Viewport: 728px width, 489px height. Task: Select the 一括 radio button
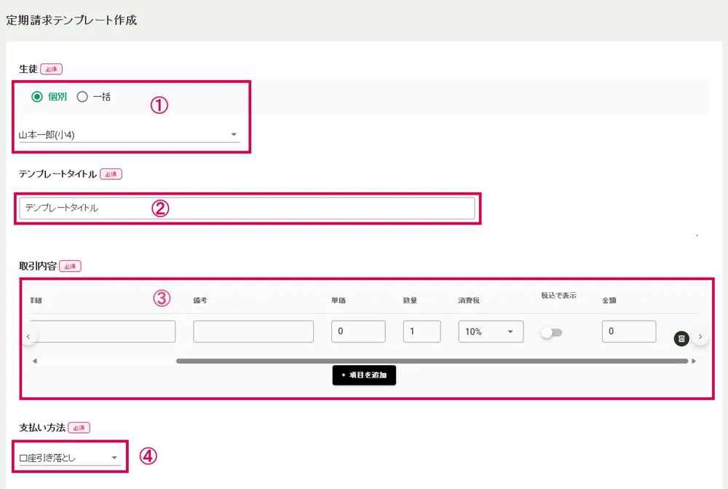pyautogui.click(x=82, y=96)
